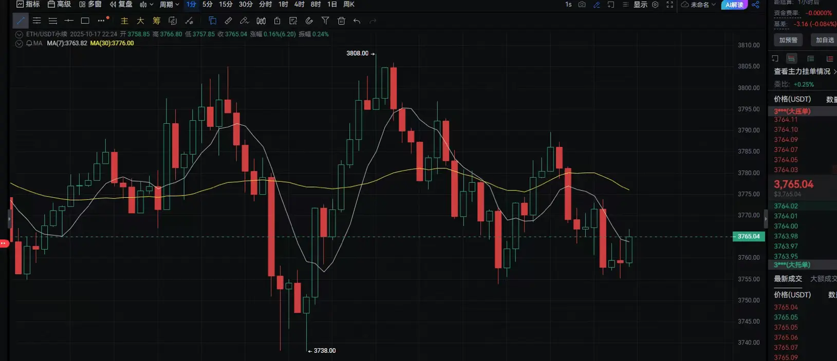The width and height of the screenshot is (837, 361).
Task: Click the candlestick pattern icon in drawing toolbar
Action: (261, 21)
